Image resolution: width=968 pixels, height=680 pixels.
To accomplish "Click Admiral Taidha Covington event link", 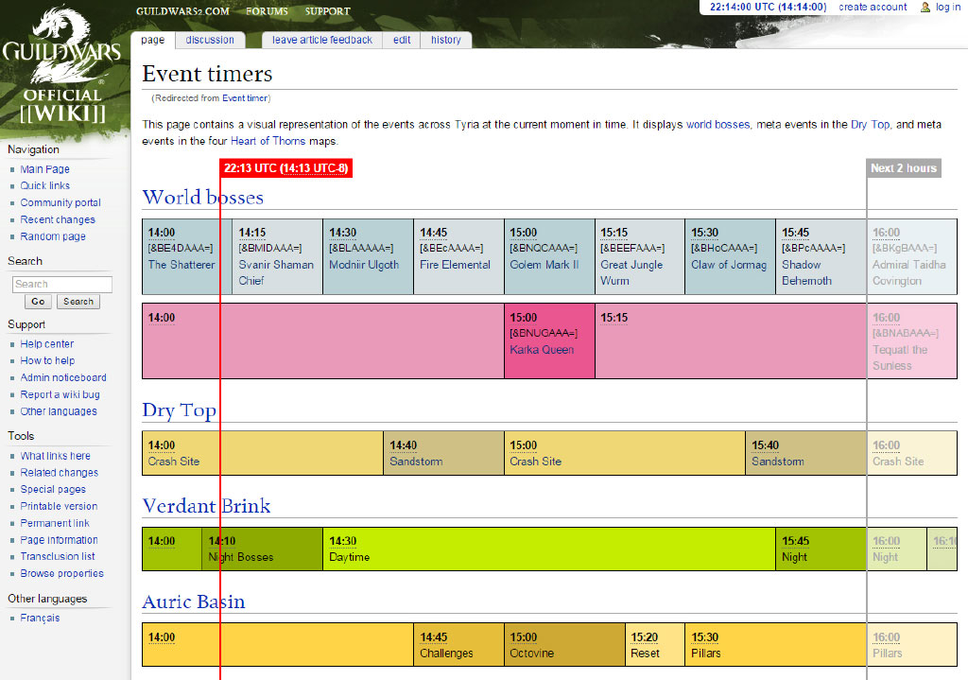I will click(x=908, y=273).
